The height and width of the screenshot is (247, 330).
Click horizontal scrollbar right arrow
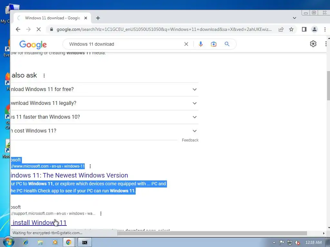pyautogui.click(x=324, y=233)
